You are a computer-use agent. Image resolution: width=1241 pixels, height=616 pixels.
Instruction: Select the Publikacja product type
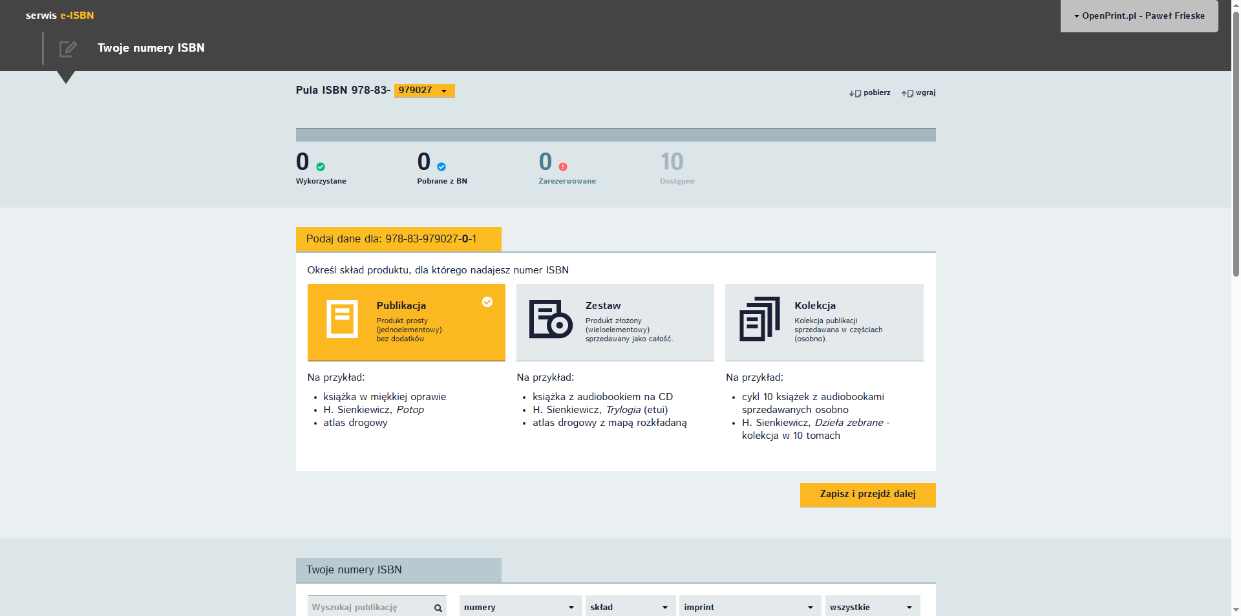point(406,322)
